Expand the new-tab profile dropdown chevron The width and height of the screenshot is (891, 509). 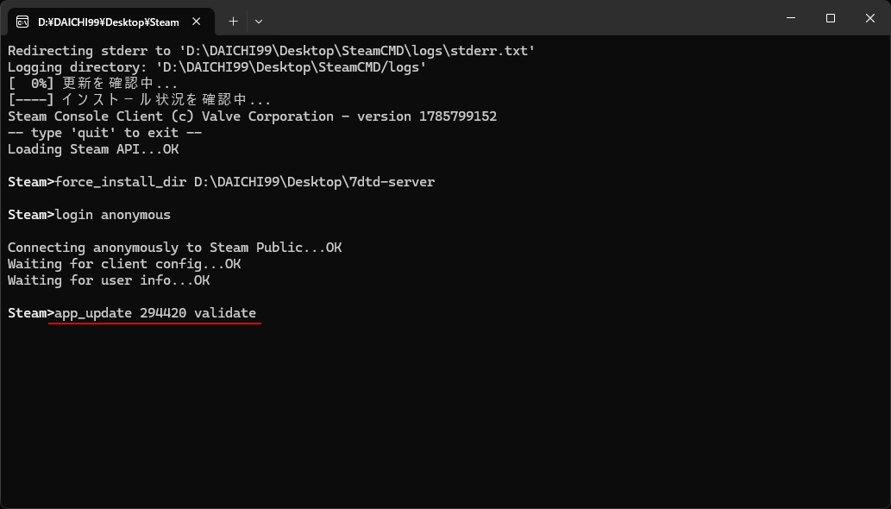point(259,22)
